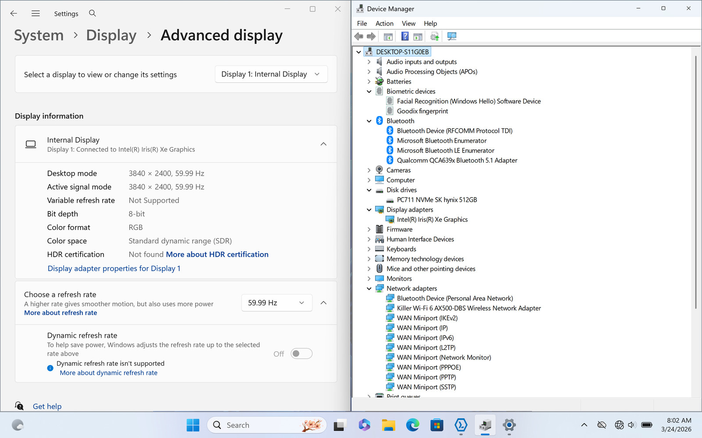The height and width of the screenshot is (438, 702).
Task: Select PC711 NVMe SK hynix 512GB drive
Action: [437, 200]
